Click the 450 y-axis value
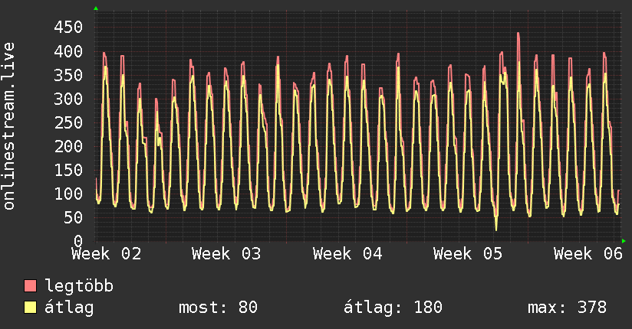 click(x=68, y=28)
